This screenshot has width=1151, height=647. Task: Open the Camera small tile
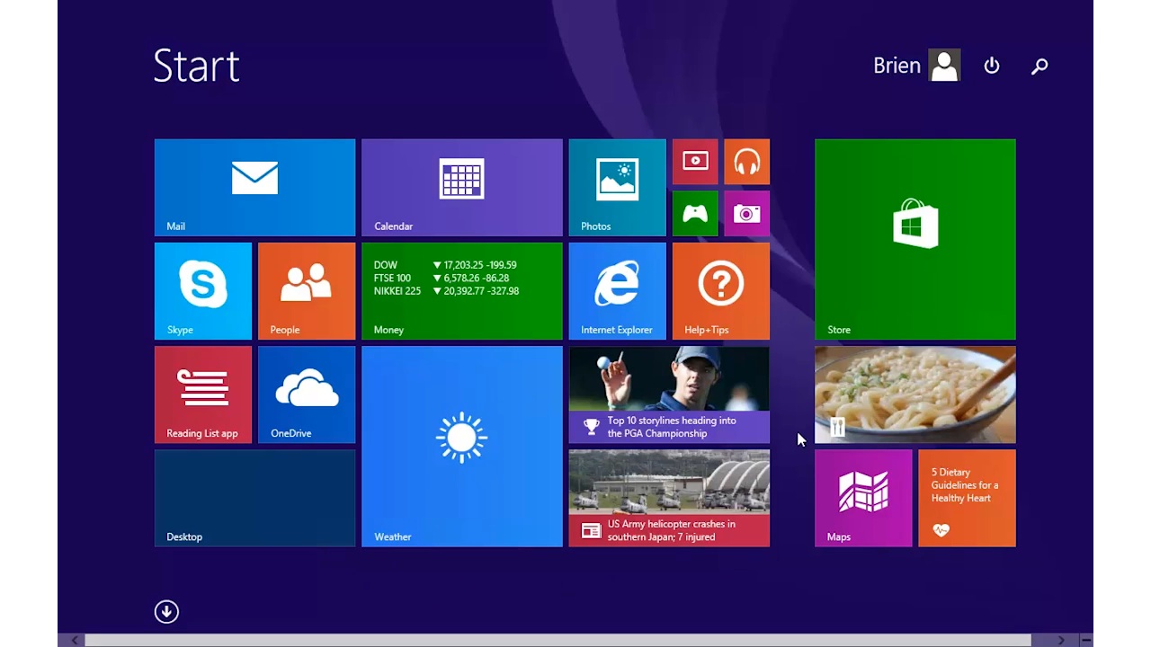(x=746, y=214)
